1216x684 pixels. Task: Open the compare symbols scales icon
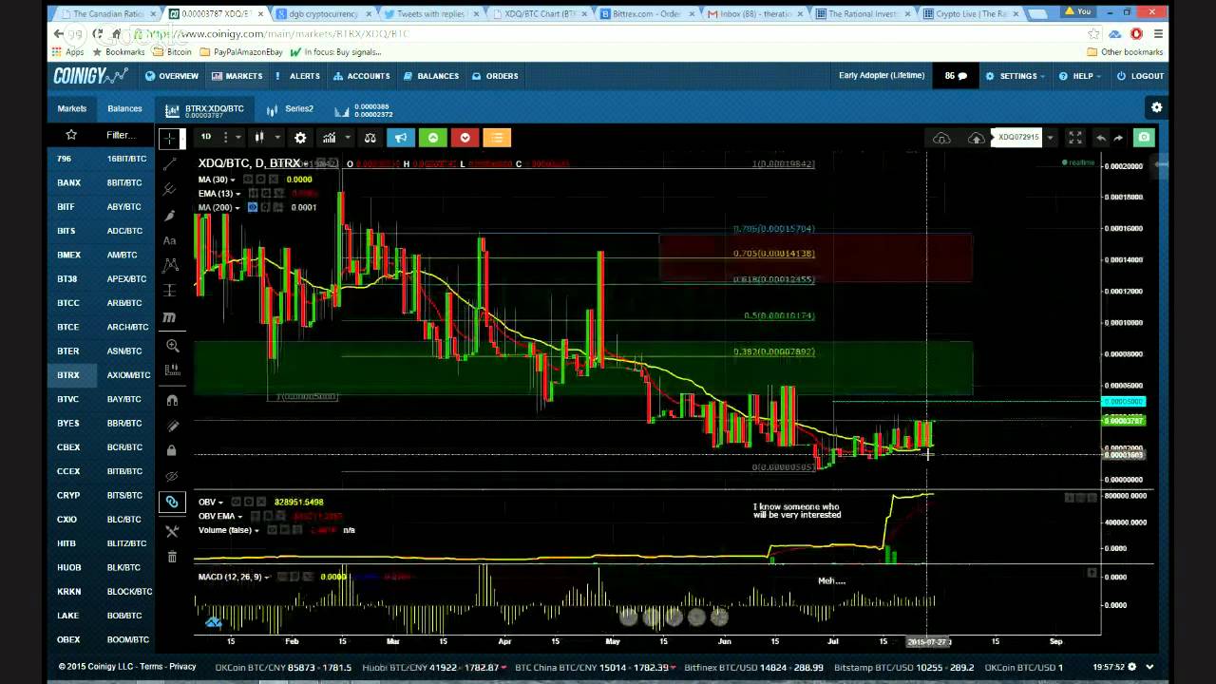[370, 138]
